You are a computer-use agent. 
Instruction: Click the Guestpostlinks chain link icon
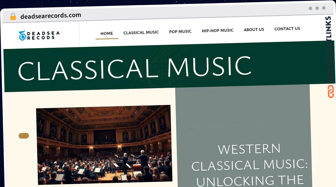point(331,92)
